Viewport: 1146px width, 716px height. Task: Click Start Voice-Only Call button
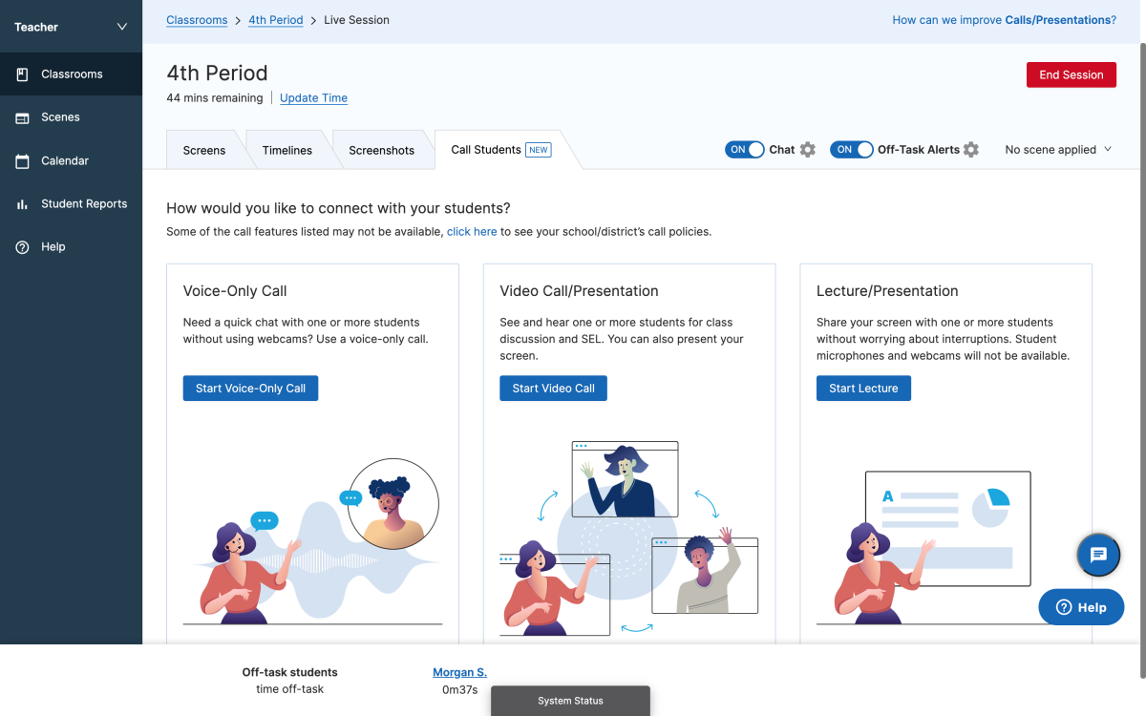[250, 389]
